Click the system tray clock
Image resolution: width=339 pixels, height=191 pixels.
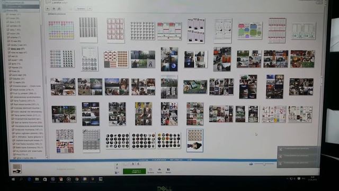[x=313, y=179]
